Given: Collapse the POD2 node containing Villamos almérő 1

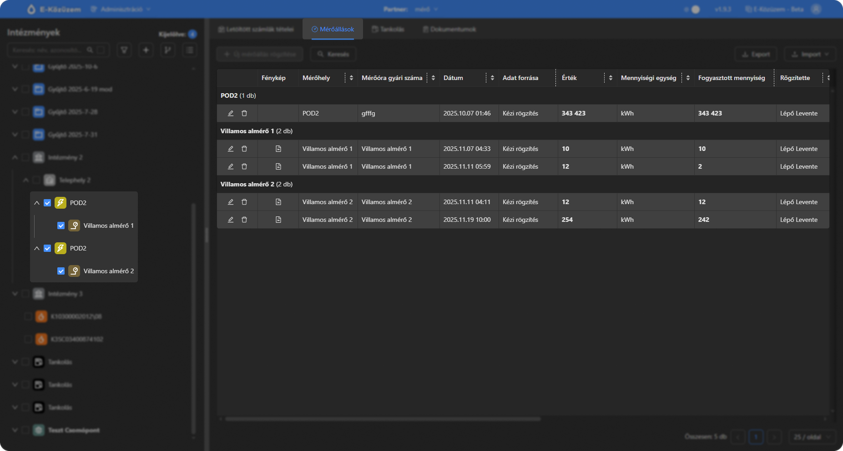Looking at the screenshot, I should pos(37,203).
